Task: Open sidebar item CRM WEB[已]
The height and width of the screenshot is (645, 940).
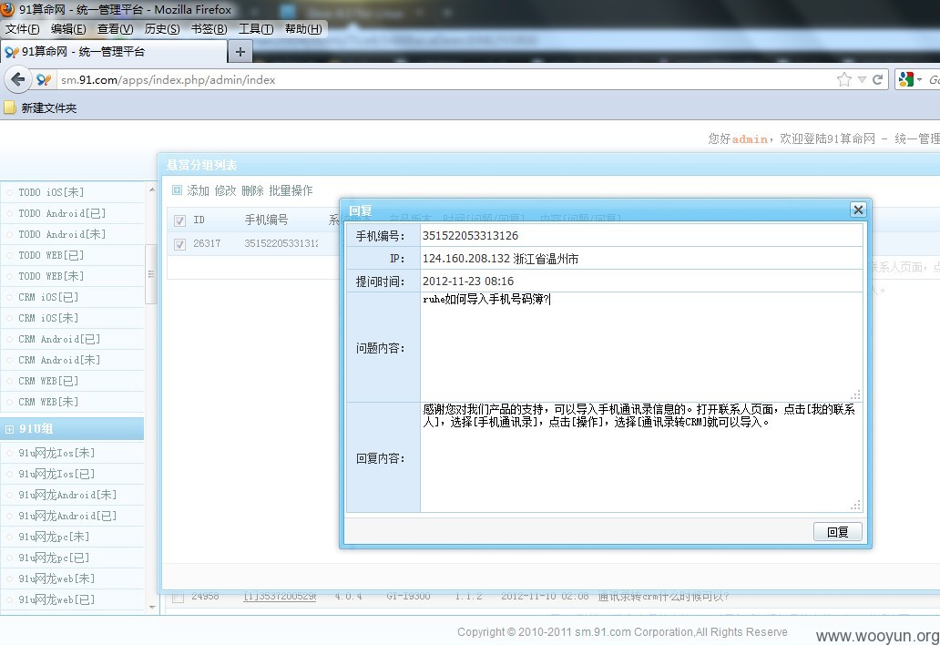Action: pyautogui.click(x=48, y=381)
